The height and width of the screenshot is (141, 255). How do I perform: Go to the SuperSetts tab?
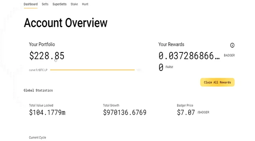pyautogui.click(x=60, y=4)
